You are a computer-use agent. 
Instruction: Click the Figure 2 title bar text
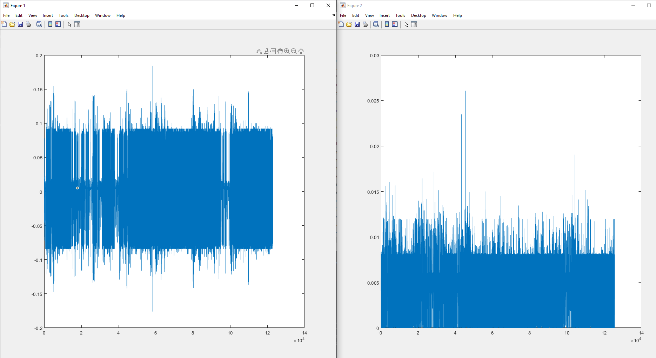(x=355, y=6)
